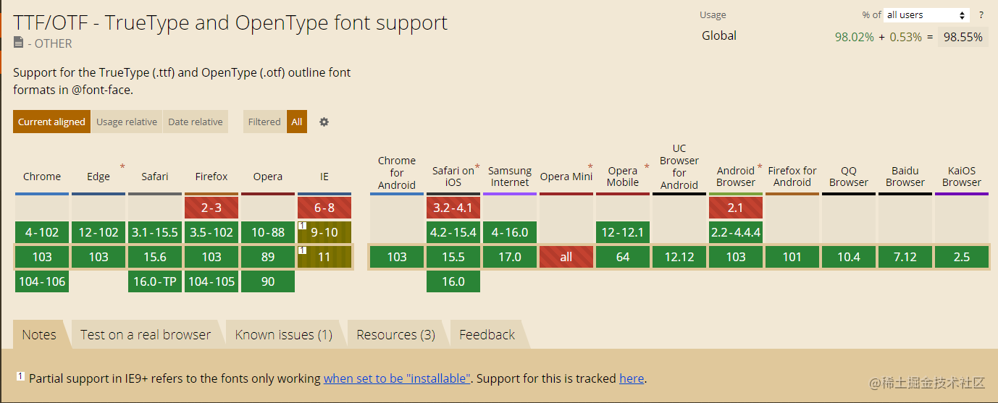998x403 pixels.
Task: Click the 'here' tracking link
Action: pos(632,378)
